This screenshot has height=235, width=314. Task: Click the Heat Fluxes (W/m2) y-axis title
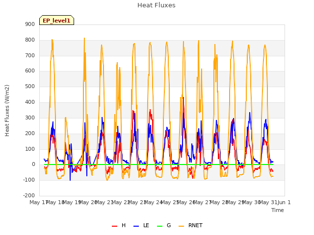tap(7, 111)
